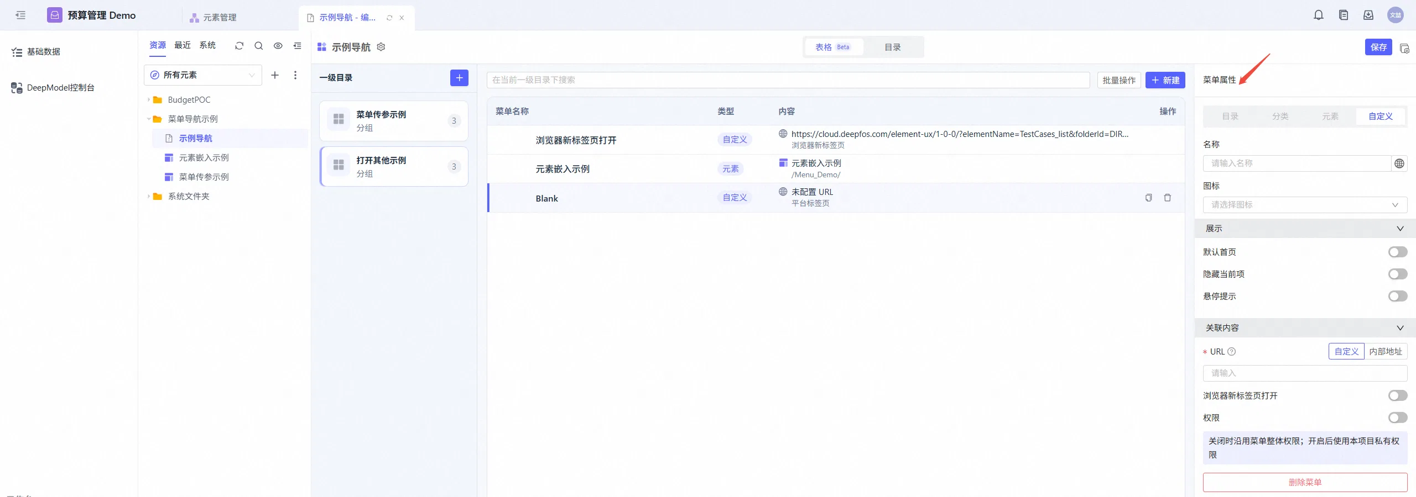Image resolution: width=1416 pixels, height=497 pixels.
Task: Toggle the 悬停提示 switch
Action: click(x=1398, y=297)
